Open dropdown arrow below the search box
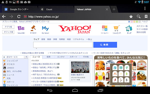Viewport: 150px width, 94px height. (x=36, y=49)
